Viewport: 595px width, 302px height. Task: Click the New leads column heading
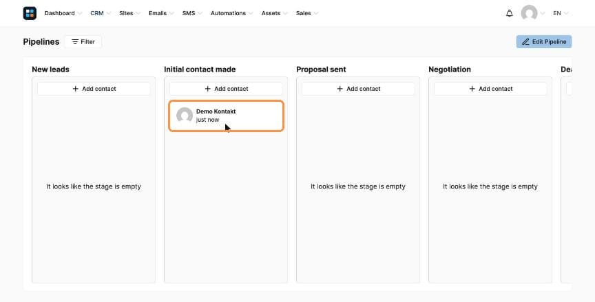pyautogui.click(x=50, y=69)
